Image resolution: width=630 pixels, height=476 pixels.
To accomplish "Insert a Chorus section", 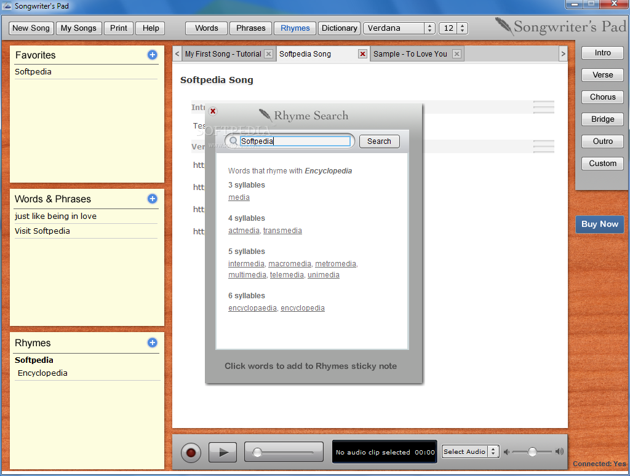I will (602, 97).
